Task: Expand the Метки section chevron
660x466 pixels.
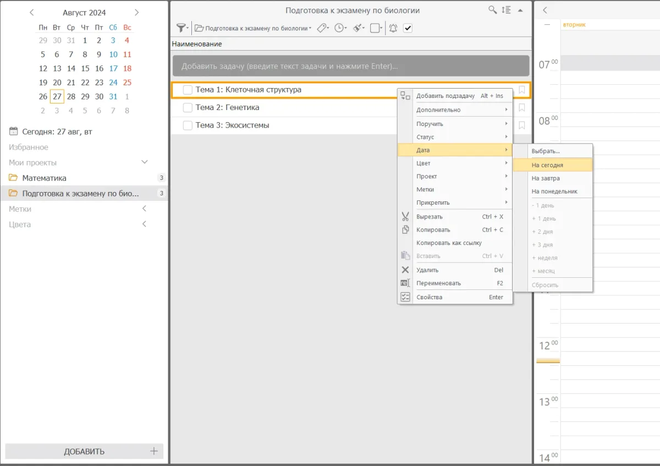Action: click(x=145, y=209)
